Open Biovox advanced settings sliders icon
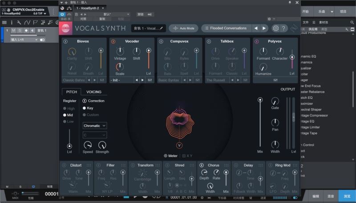 click(102, 80)
